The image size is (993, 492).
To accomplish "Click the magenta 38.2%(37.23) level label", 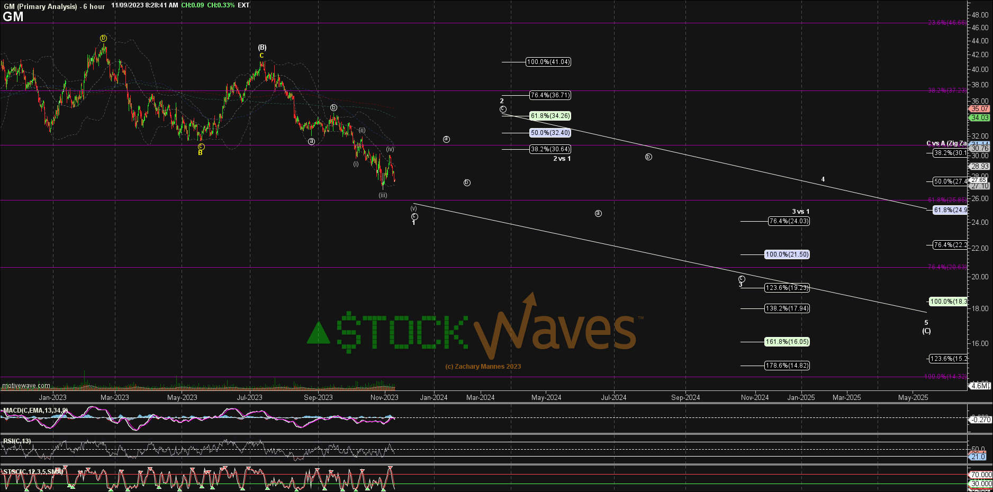I will 947,90.
